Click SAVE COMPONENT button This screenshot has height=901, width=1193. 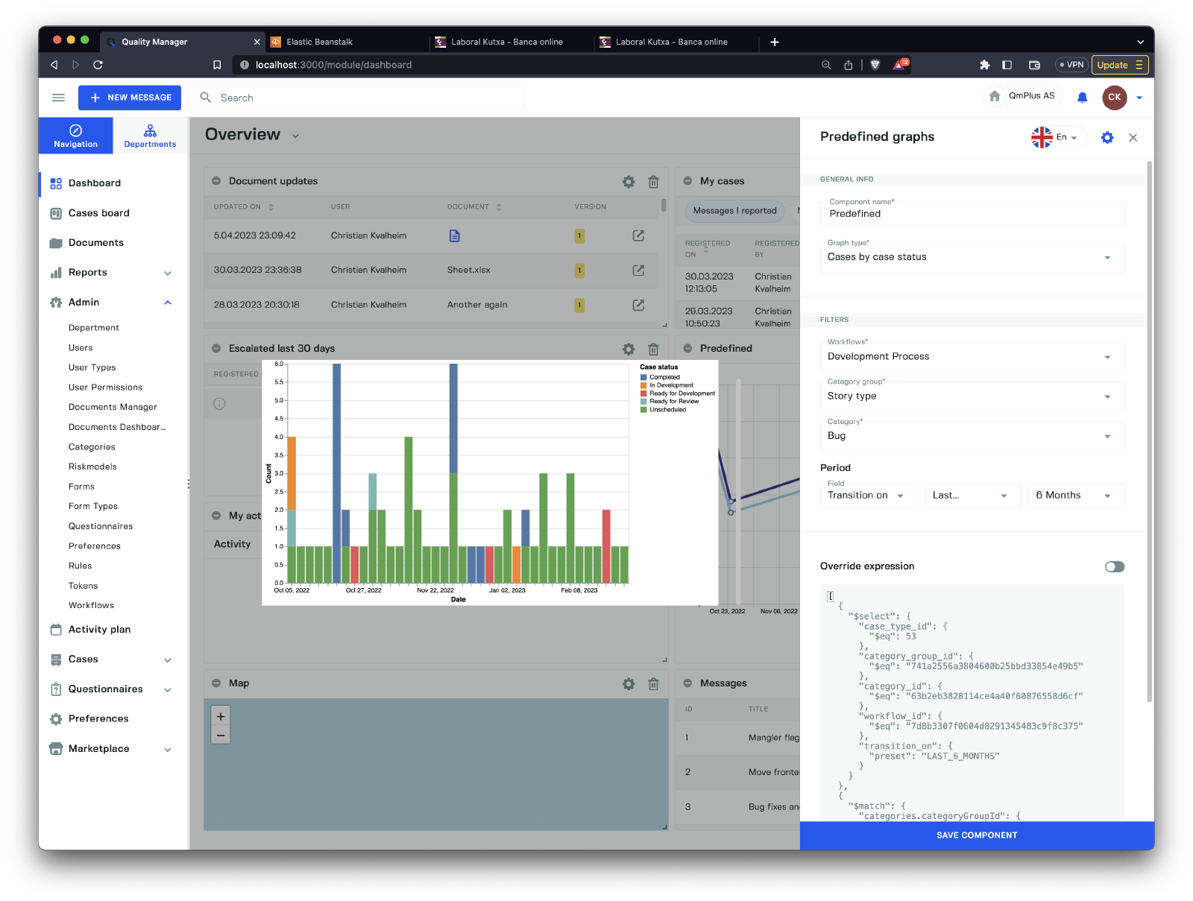(977, 835)
